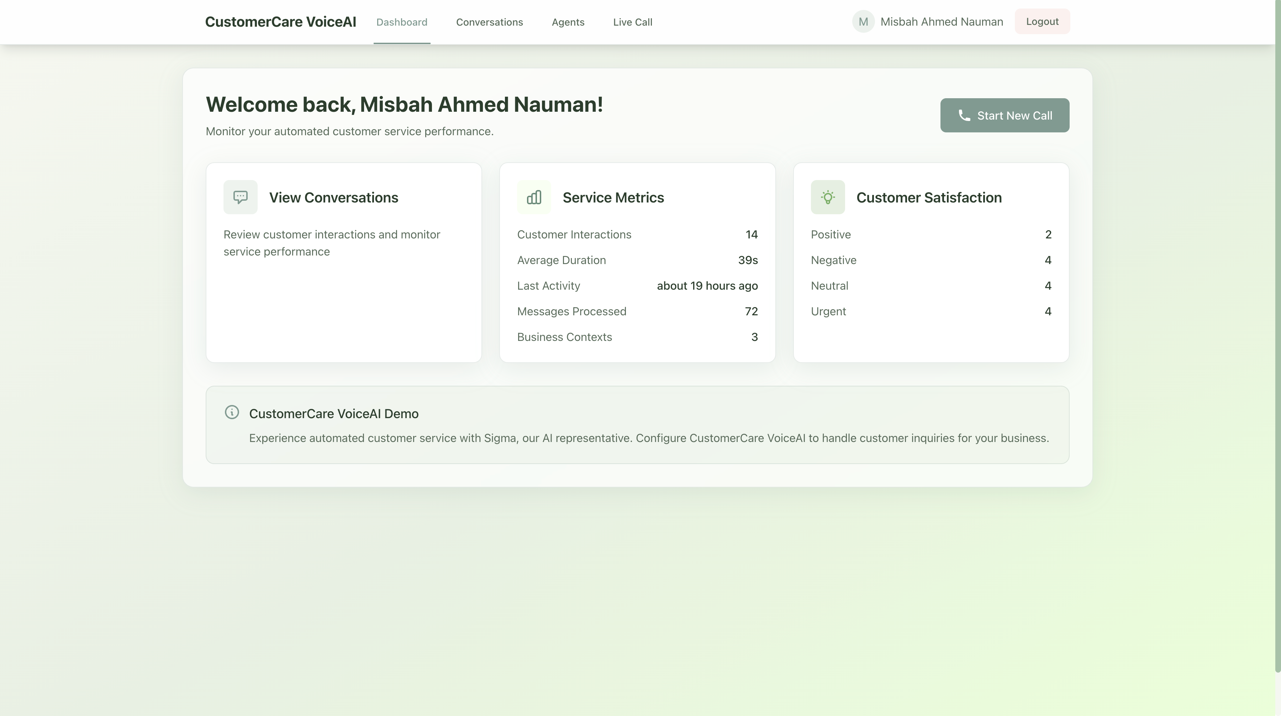Switch to the Conversations tab
Screen dimensions: 1281x716
489,22
